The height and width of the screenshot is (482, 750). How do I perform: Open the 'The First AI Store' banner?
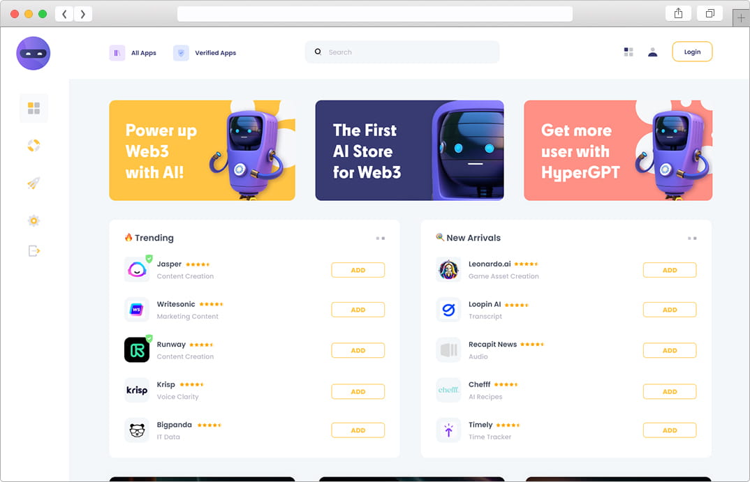[x=409, y=150]
